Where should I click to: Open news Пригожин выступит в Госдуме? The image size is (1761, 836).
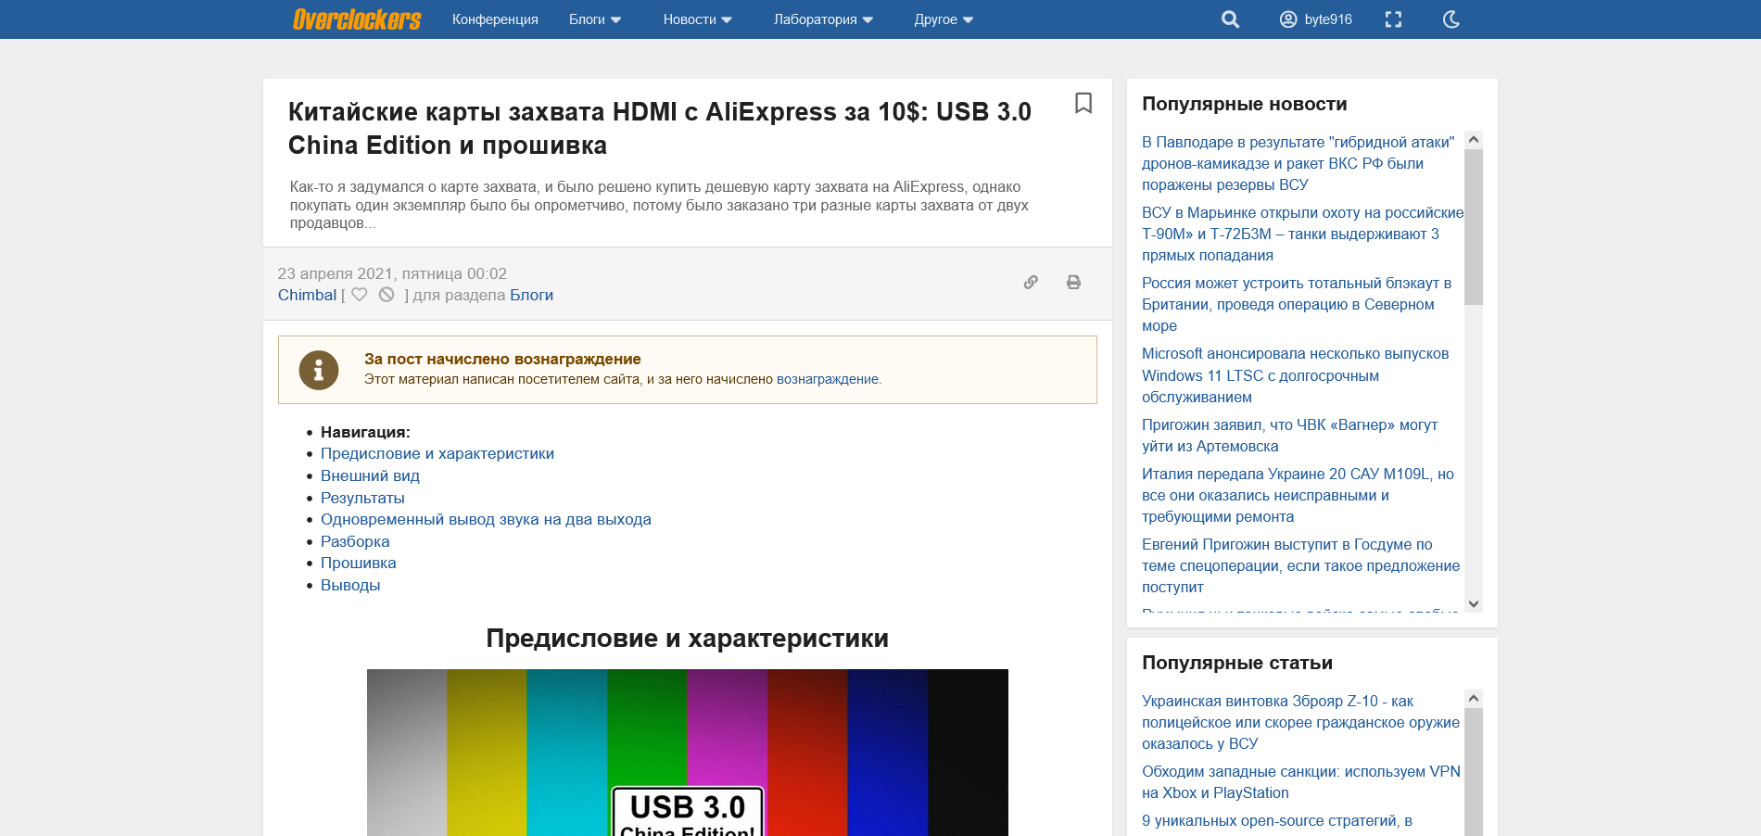pos(1300,565)
